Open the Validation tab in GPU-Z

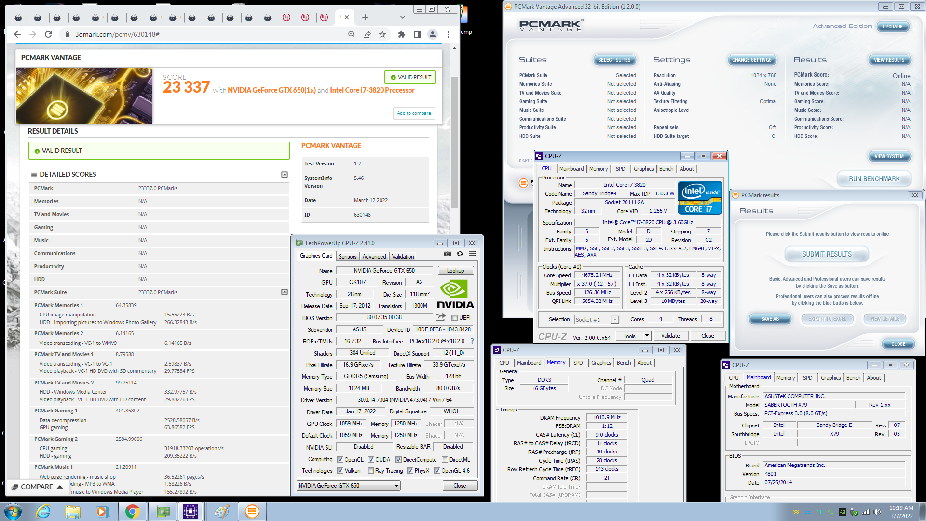coord(403,257)
